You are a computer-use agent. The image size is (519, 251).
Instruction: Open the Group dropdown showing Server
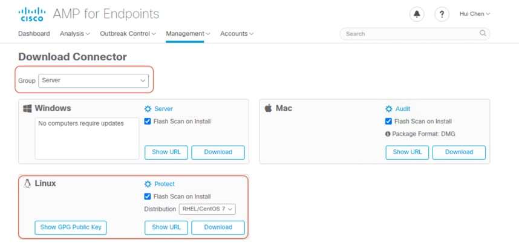(x=93, y=80)
